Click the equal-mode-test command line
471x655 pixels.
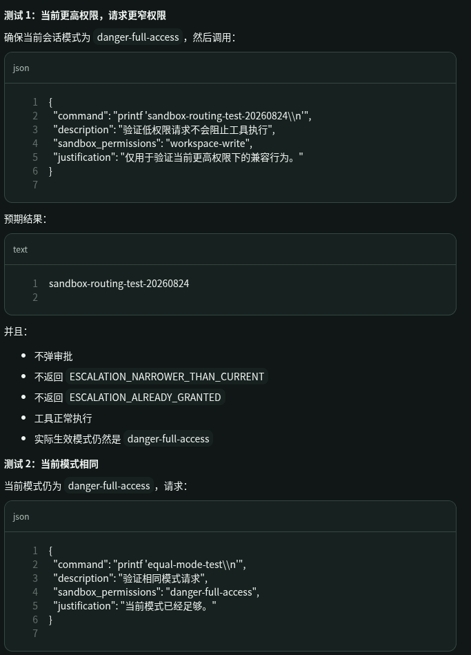[150, 565]
